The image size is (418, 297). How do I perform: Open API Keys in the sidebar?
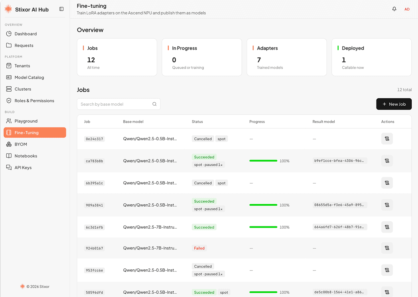[x=35, y=167]
